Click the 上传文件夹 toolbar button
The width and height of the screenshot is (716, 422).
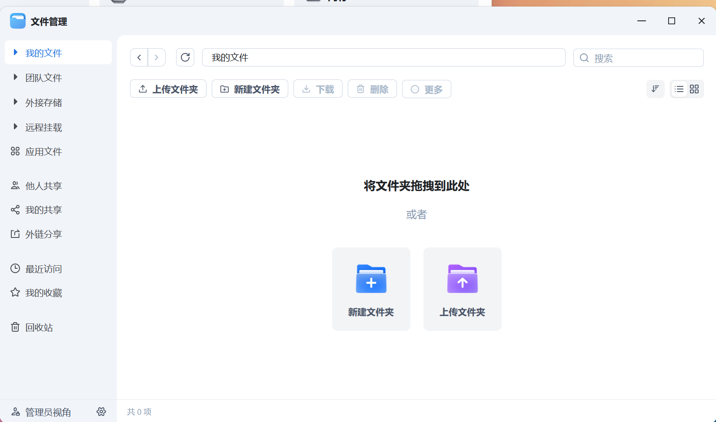pyautogui.click(x=168, y=89)
